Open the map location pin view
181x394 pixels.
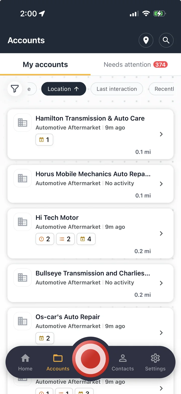pos(146,40)
